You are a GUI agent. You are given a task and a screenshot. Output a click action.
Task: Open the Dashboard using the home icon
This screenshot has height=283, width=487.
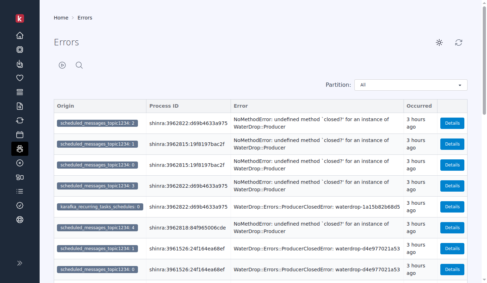coord(20,35)
